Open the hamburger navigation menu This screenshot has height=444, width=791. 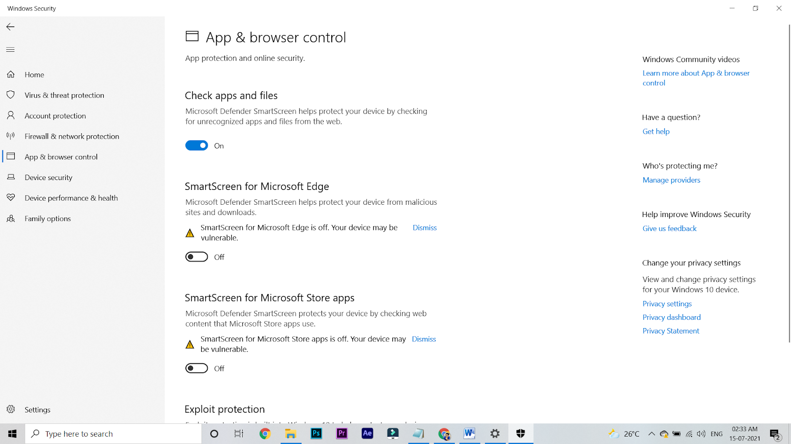point(10,49)
